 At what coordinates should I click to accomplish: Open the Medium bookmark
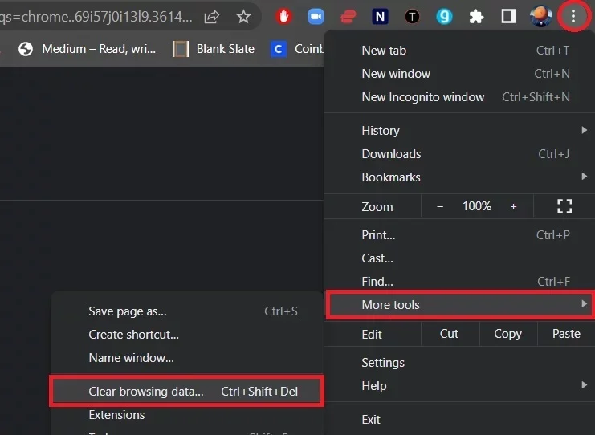(87, 48)
